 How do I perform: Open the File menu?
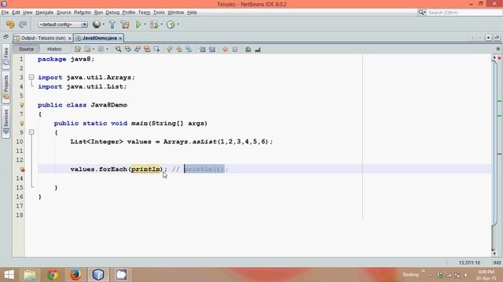(5, 13)
